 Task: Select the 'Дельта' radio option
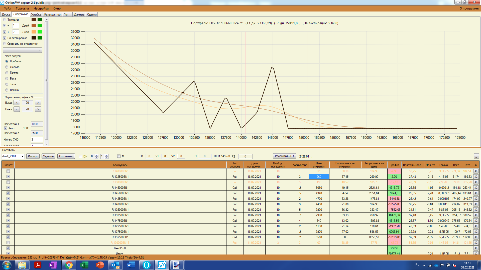tap(7, 67)
